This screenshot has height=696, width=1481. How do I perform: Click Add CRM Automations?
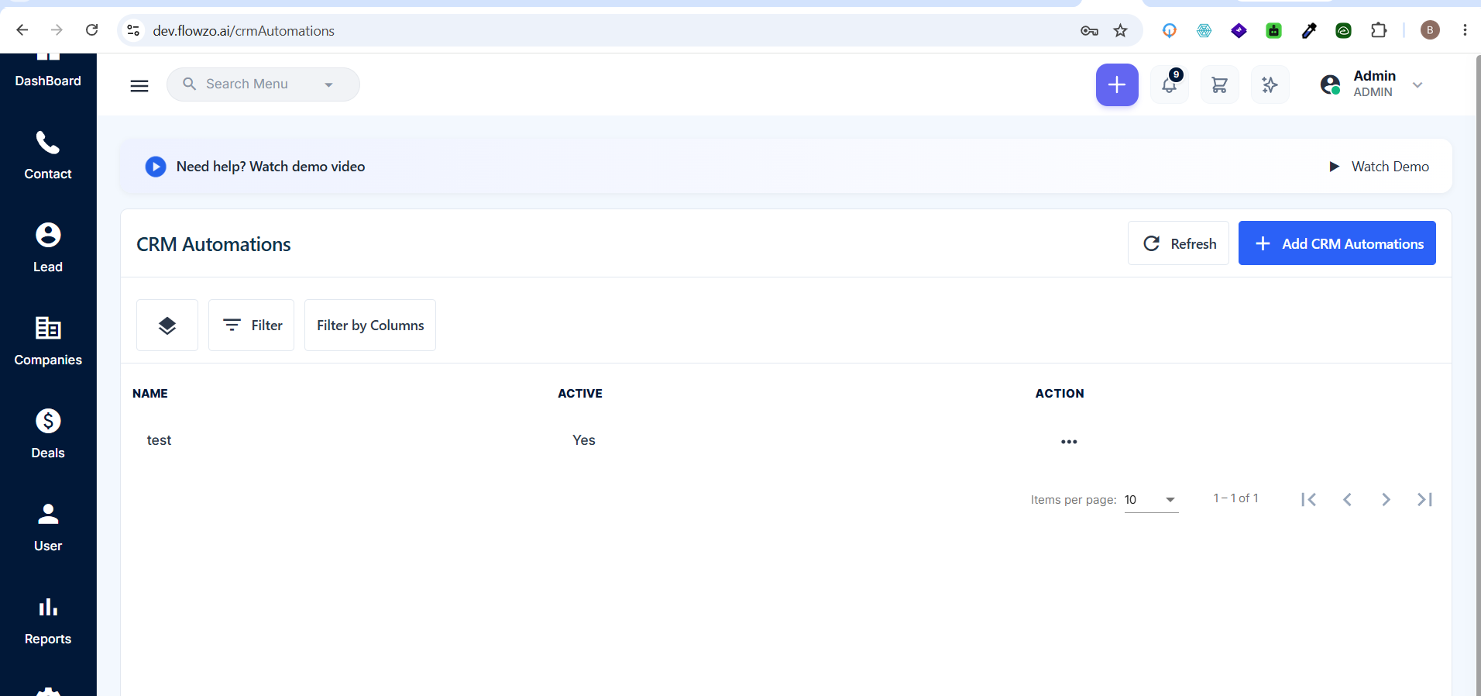click(1337, 243)
